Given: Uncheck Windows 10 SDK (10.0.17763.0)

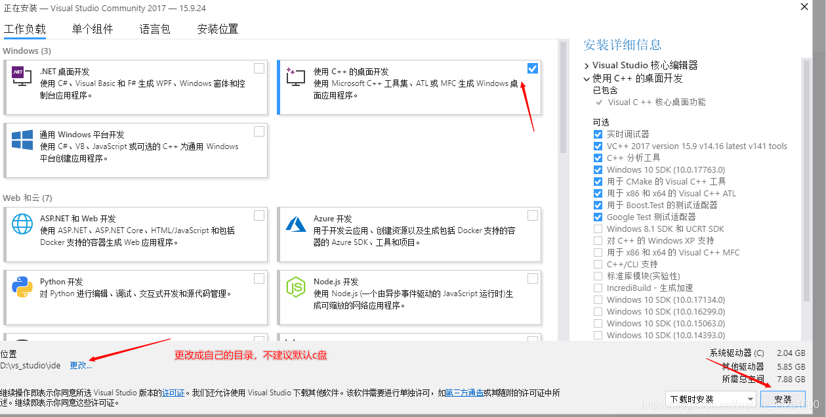Looking at the screenshot, I should tap(598, 169).
